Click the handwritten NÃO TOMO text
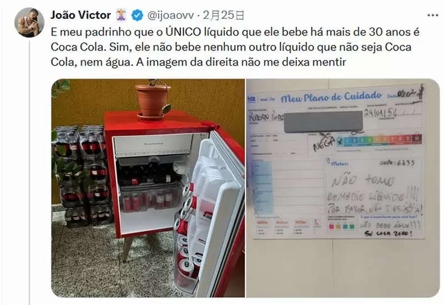The width and height of the screenshot is (444, 305). point(363,181)
